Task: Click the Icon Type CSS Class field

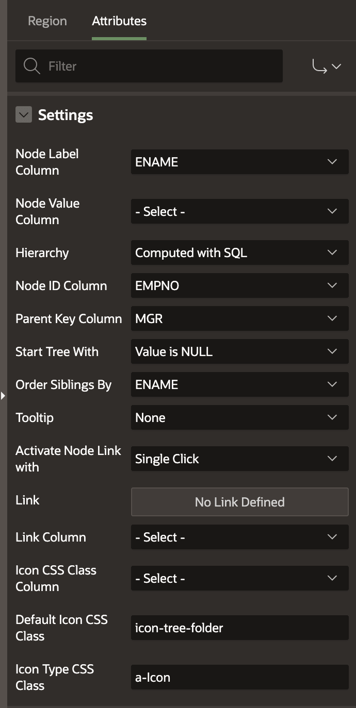Action: [x=240, y=677]
